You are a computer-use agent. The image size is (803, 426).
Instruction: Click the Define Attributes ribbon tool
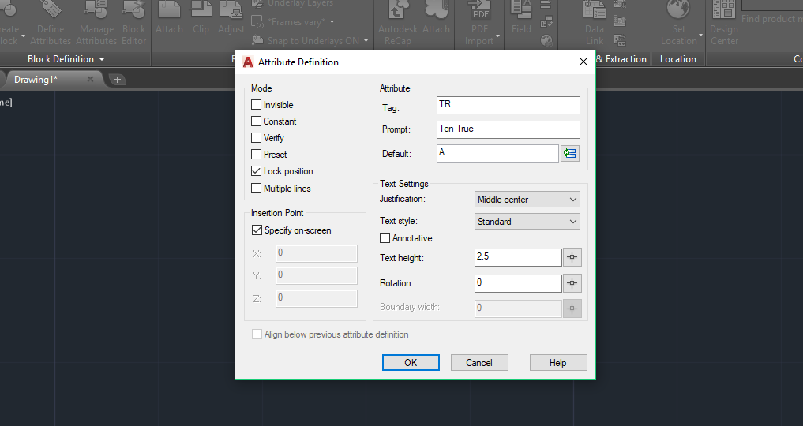[x=51, y=24]
